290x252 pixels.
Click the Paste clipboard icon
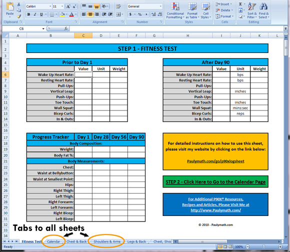tap(9, 6)
